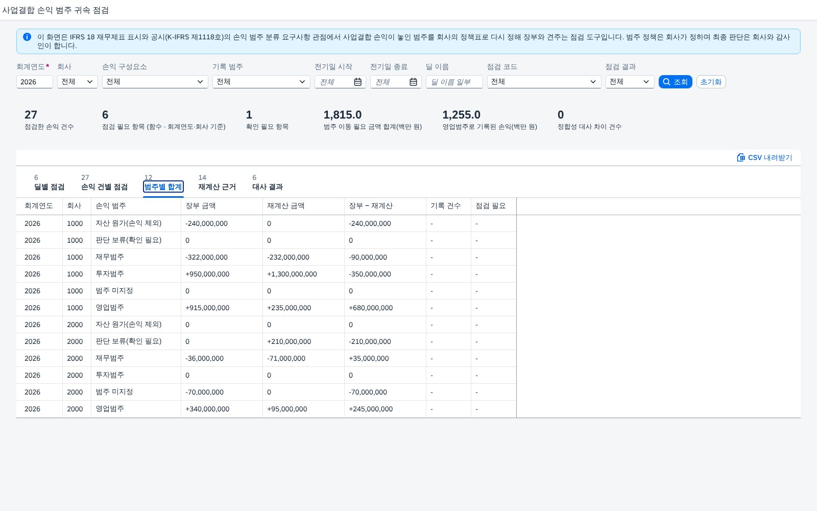Open the 점검 결과 dropdown
Screen dimensions: 817x511
[x=630, y=82]
